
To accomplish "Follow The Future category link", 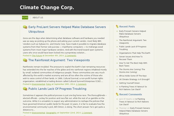I will [x=37, y=56].
